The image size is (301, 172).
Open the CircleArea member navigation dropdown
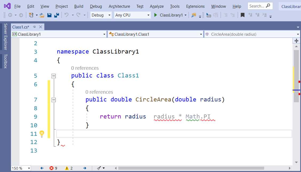point(252,34)
